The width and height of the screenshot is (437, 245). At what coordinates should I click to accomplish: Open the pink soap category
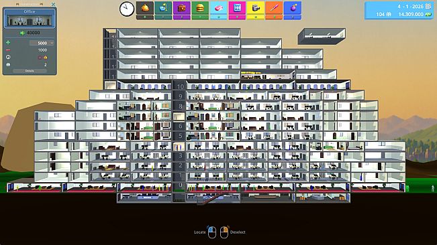click(x=219, y=8)
